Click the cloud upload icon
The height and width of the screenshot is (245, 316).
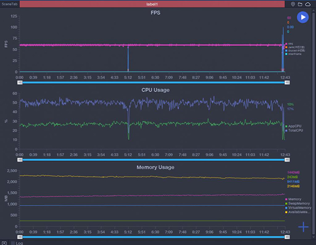pos(308,4)
